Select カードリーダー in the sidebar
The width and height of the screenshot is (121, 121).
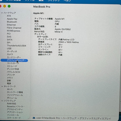14,57
